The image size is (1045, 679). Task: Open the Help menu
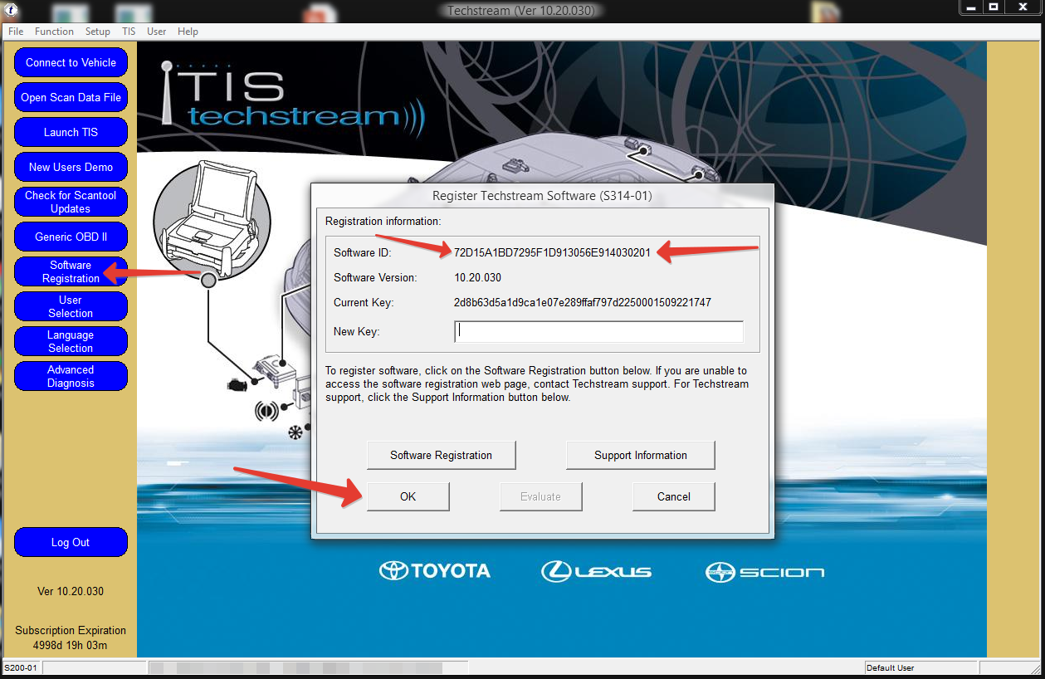(188, 32)
